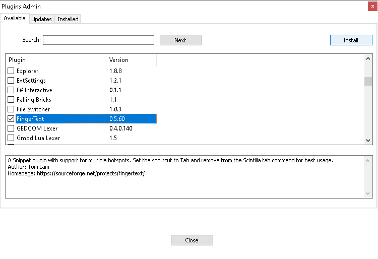
Task: Check the Gmod Lua Lexer checkbox
Action: [x=11, y=138]
